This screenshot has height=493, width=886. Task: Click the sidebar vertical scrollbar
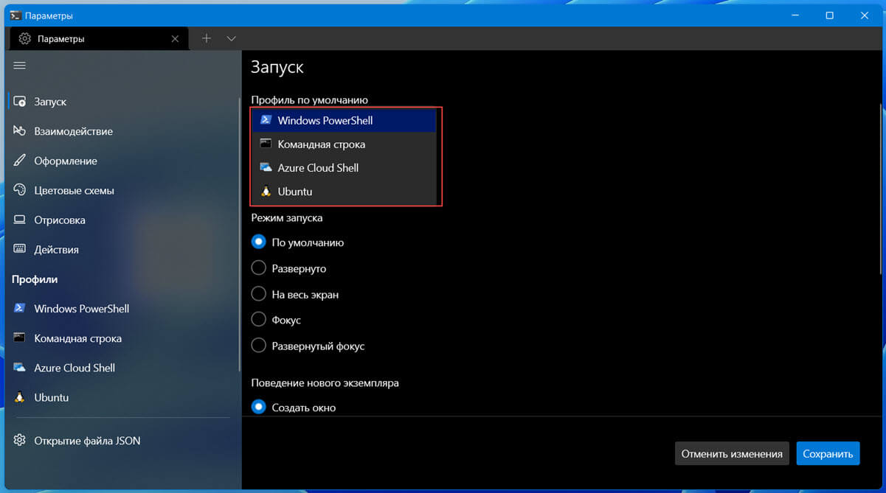239,236
